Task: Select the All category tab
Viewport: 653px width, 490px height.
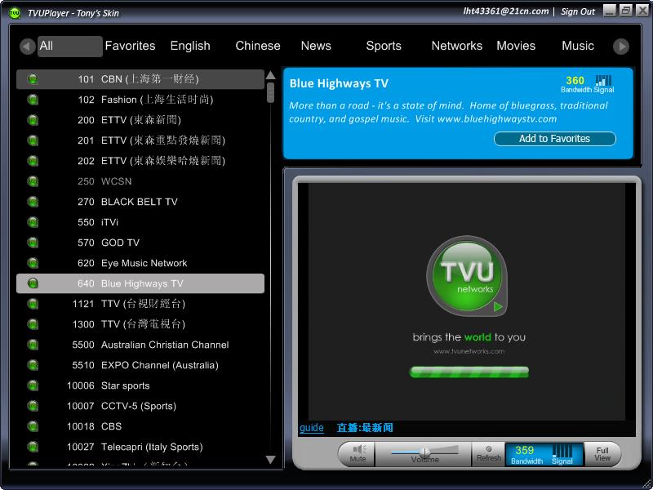Action: (x=69, y=46)
